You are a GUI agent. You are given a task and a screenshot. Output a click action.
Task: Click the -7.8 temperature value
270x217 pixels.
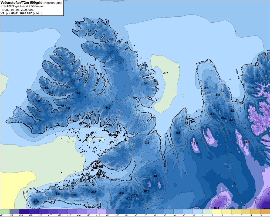[111, 39]
